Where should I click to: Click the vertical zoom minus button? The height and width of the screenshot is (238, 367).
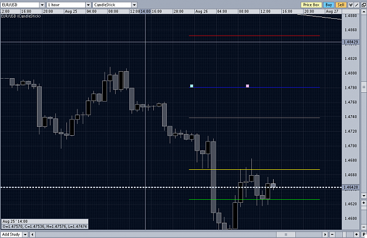(x=363, y=227)
